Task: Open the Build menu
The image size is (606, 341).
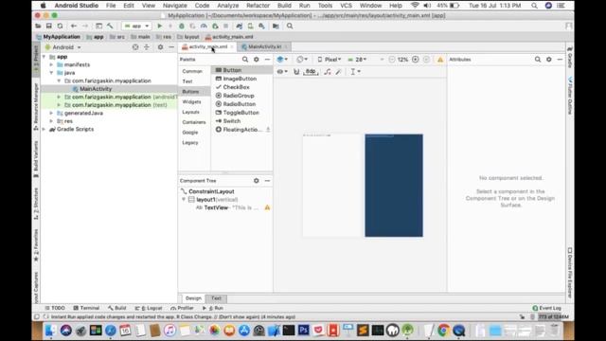Action: point(284,6)
